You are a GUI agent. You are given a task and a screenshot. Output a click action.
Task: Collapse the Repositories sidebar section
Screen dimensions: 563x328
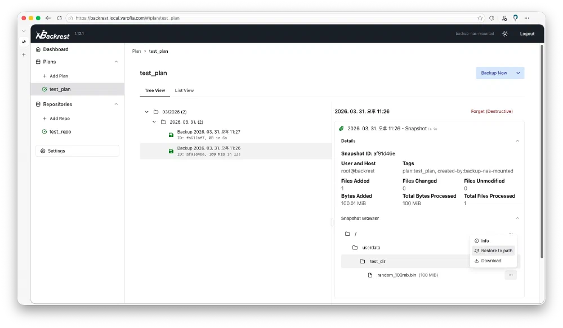tap(117, 104)
